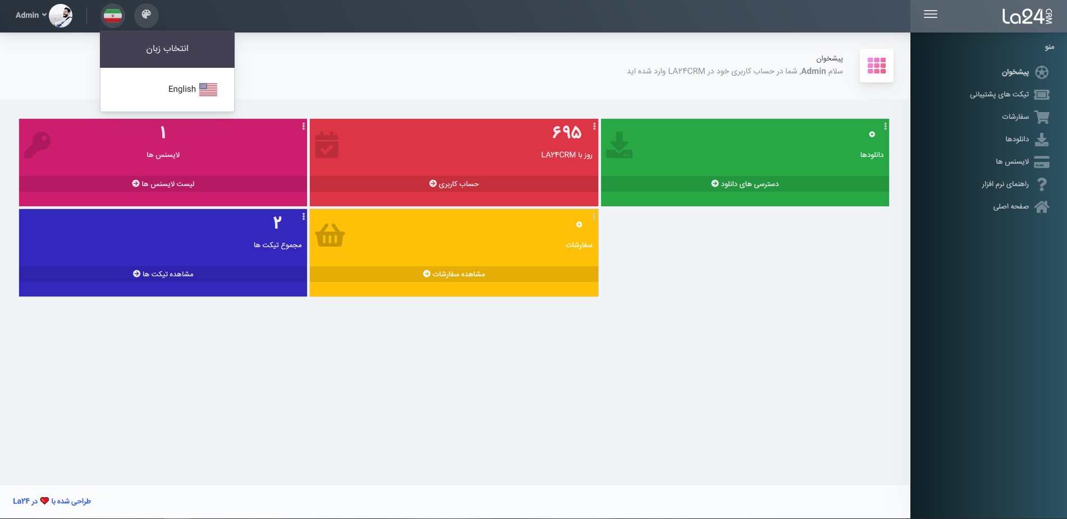Click the ticket icon in sidebar

[1042, 95]
